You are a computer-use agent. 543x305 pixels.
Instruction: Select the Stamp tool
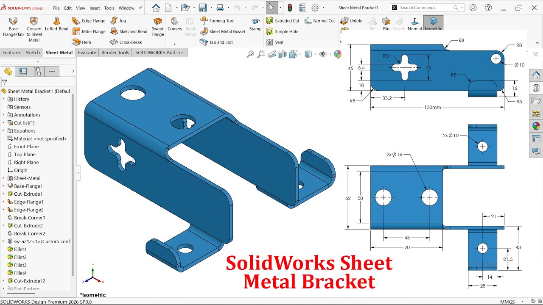(255, 24)
